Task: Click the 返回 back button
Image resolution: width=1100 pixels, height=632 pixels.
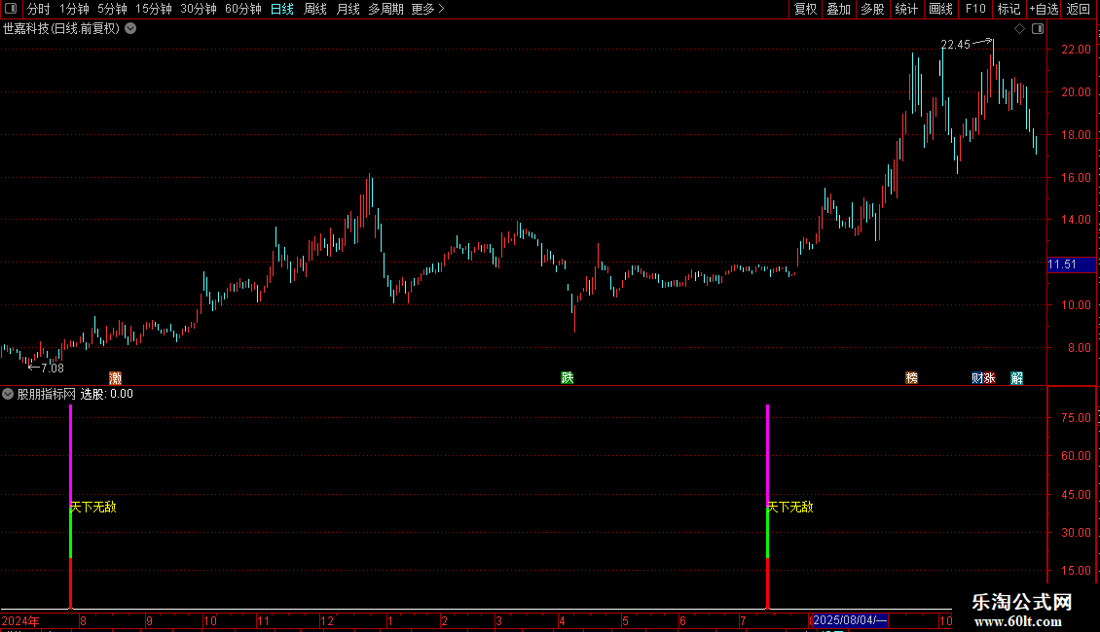Action: (1079, 9)
